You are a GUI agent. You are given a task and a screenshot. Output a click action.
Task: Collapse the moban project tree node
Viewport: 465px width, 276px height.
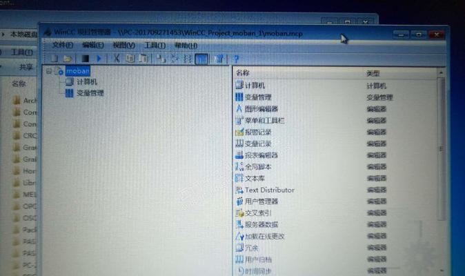[49, 71]
